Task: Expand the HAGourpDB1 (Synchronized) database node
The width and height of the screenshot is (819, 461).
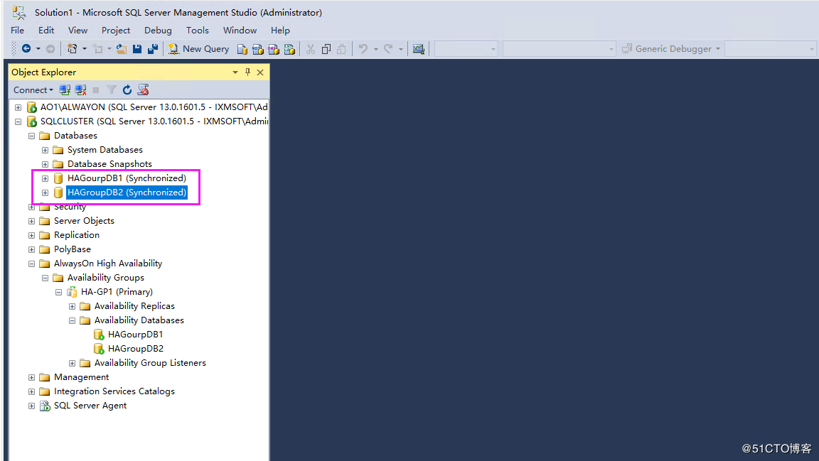Action: click(x=45, y=178)
